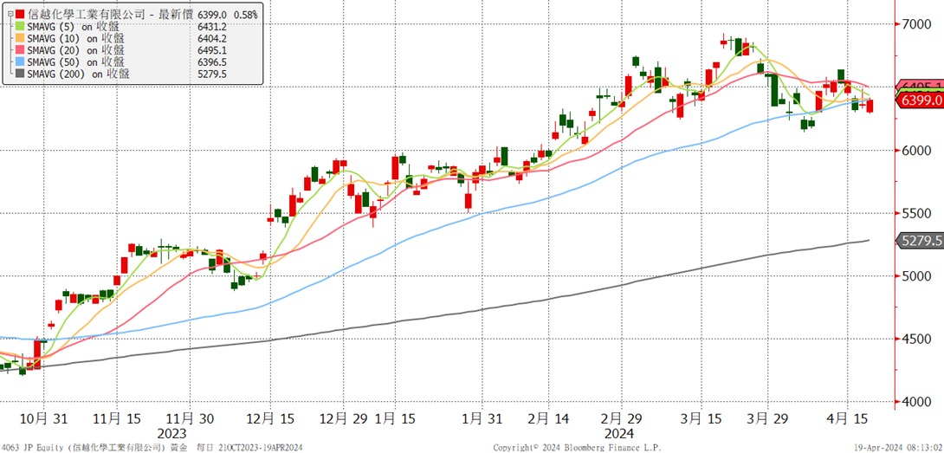Click the legend value 6431.2

[x=211, y=27]
